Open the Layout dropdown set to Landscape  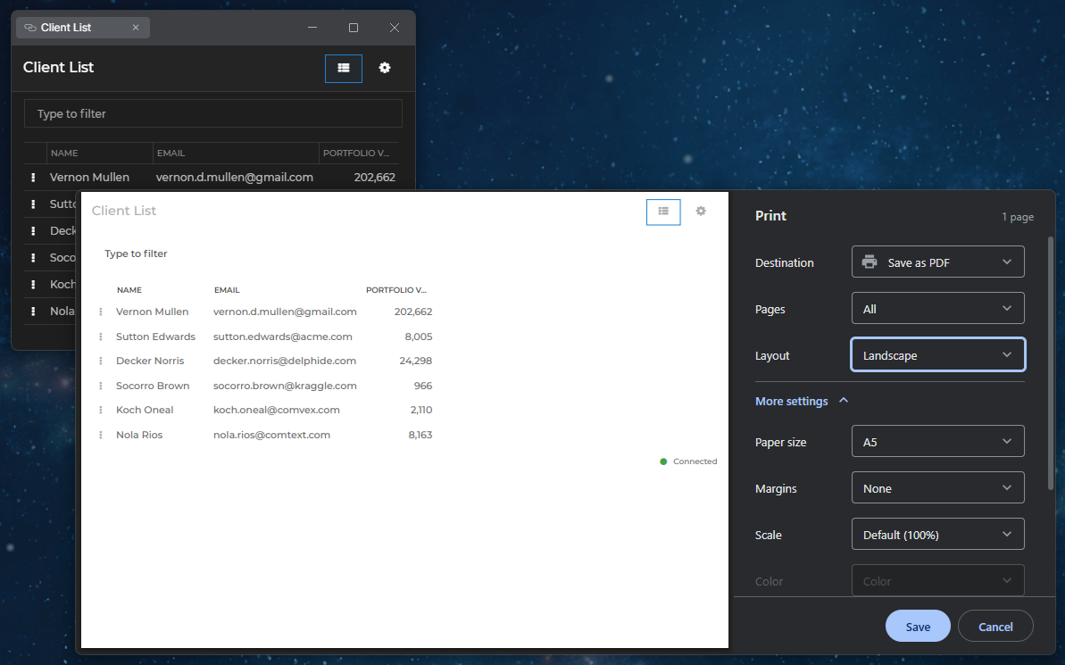[x=938, y=354]
